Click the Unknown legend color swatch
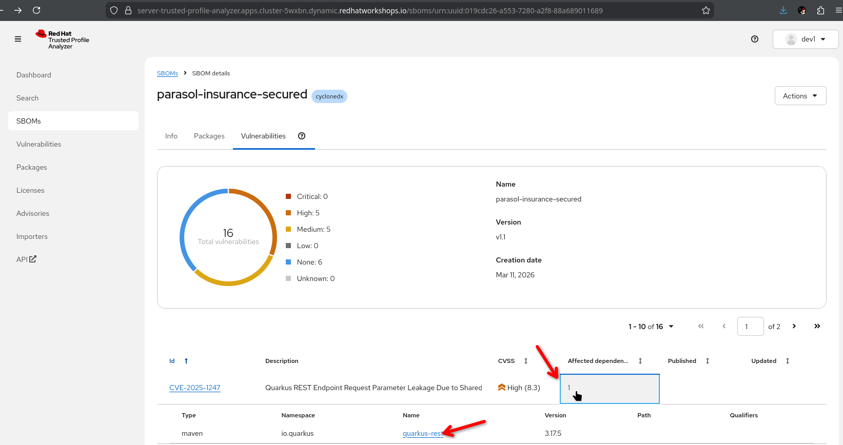Image resolution: width=843 pixels, height=445 pixels. 288,278
